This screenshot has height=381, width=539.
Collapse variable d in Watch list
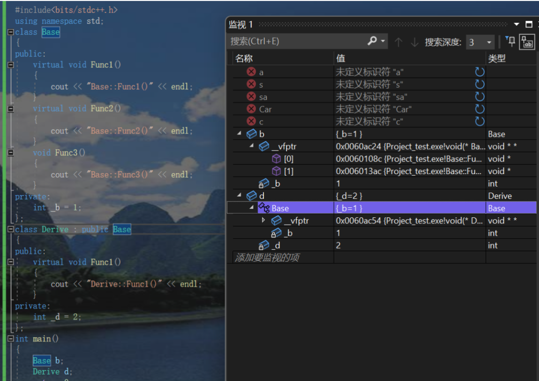[239, 195]
